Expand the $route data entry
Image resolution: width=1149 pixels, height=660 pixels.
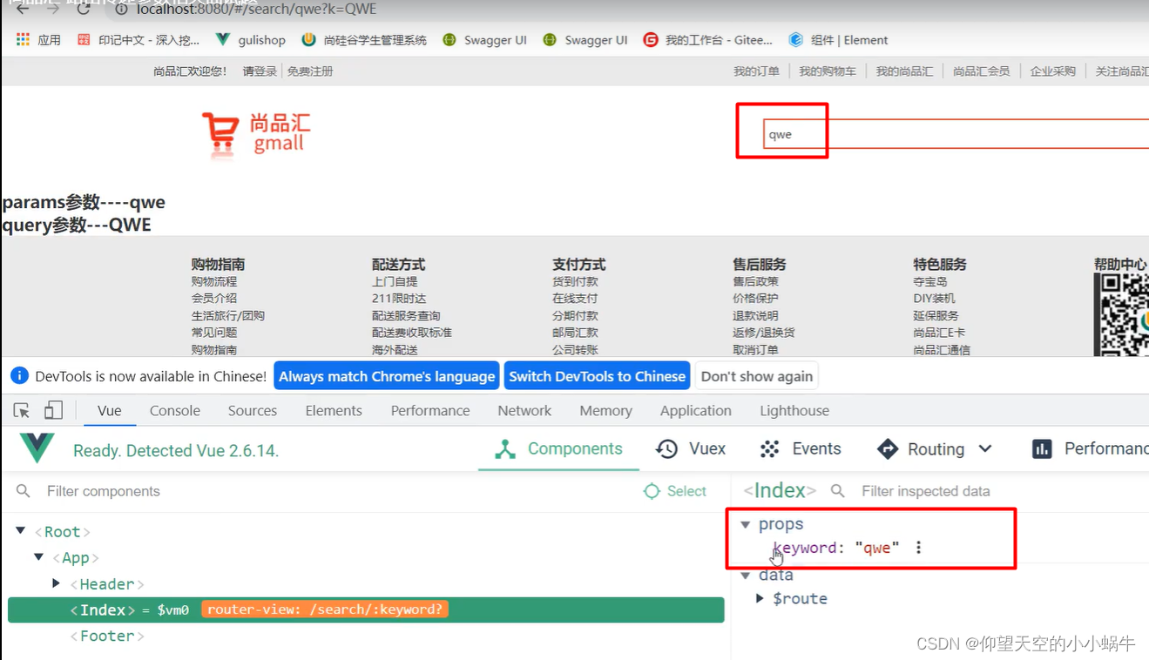[x=760, y=599]
